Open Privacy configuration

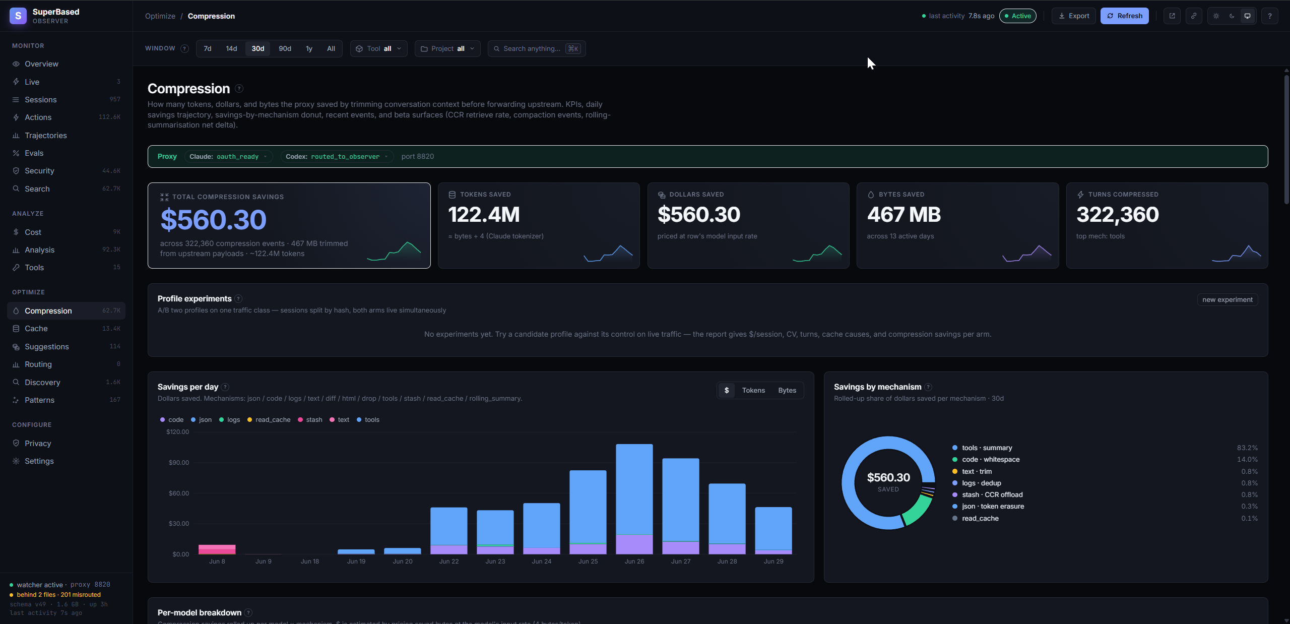[66, 444]
